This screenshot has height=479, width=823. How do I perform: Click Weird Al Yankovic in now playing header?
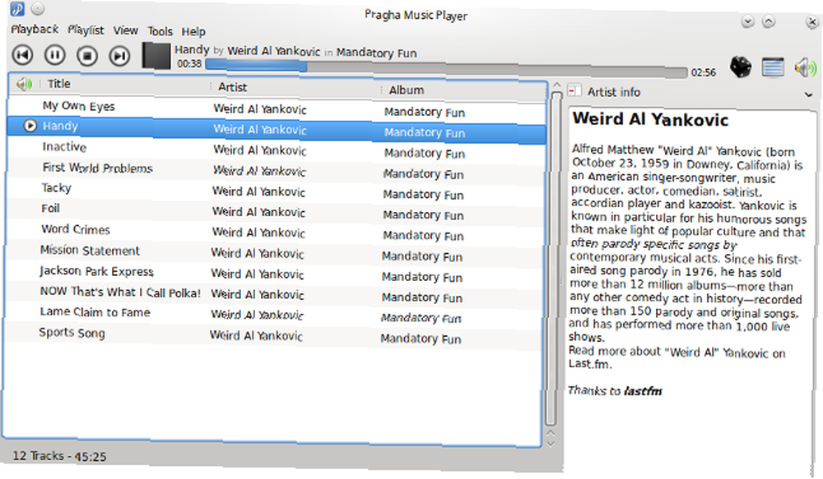[273, 52]
